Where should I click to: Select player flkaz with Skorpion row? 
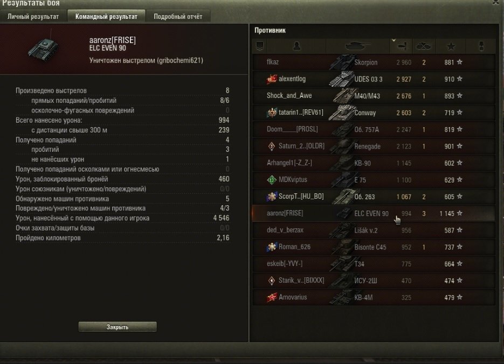374,62
